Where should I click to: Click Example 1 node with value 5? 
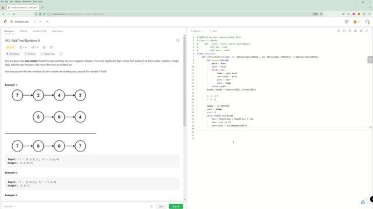tap(38, 117)
